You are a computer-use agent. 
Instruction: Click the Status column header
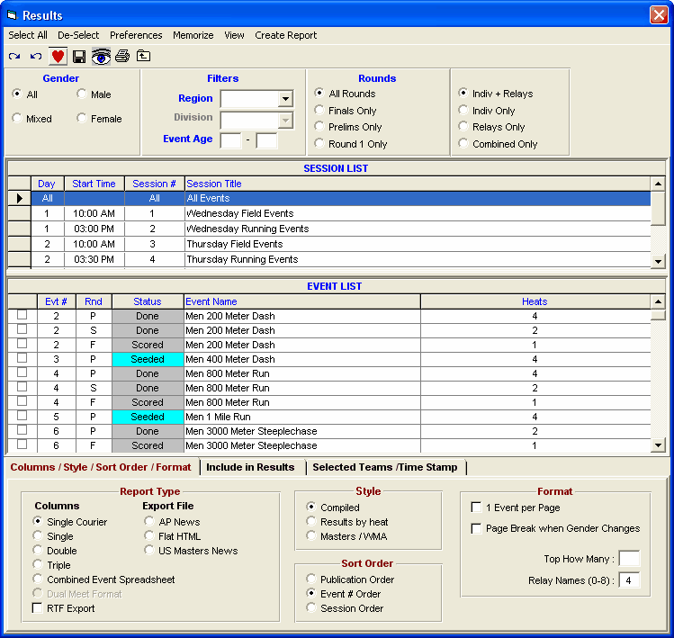(x=148, y=301)
